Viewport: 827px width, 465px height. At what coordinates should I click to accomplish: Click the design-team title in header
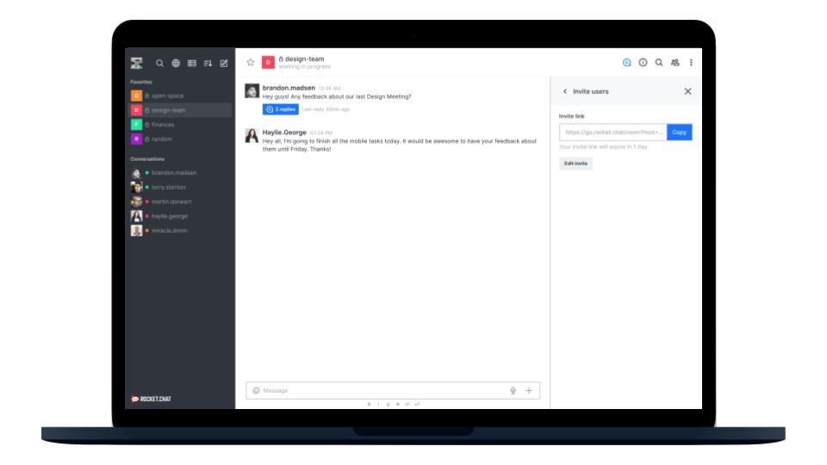click(x=304, y=59)
